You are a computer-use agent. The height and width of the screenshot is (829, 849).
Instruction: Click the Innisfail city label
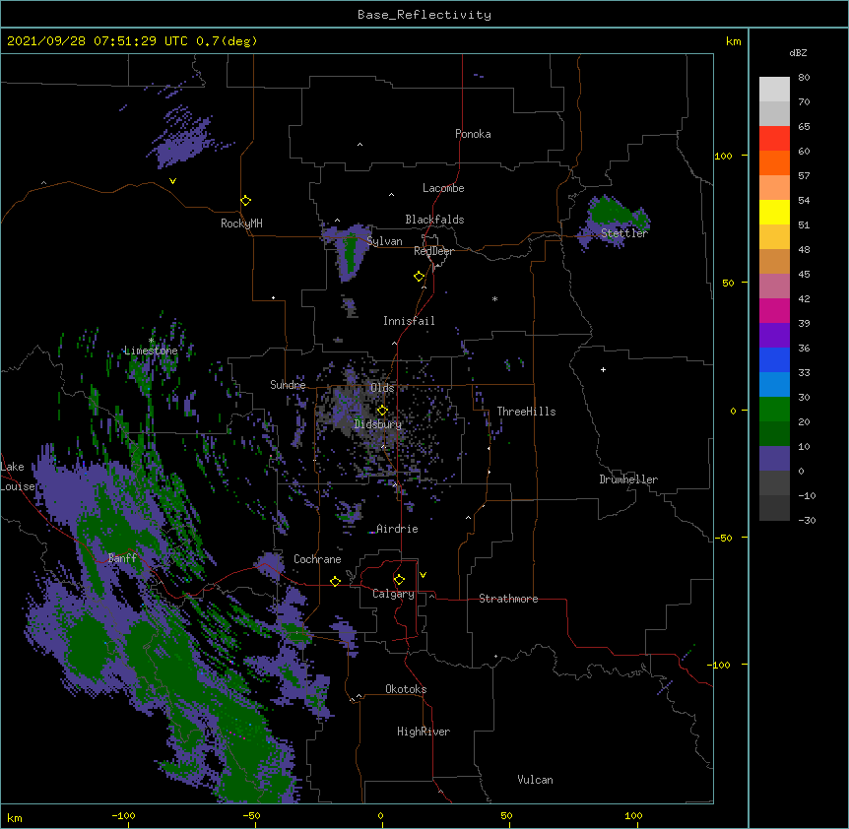409,321
